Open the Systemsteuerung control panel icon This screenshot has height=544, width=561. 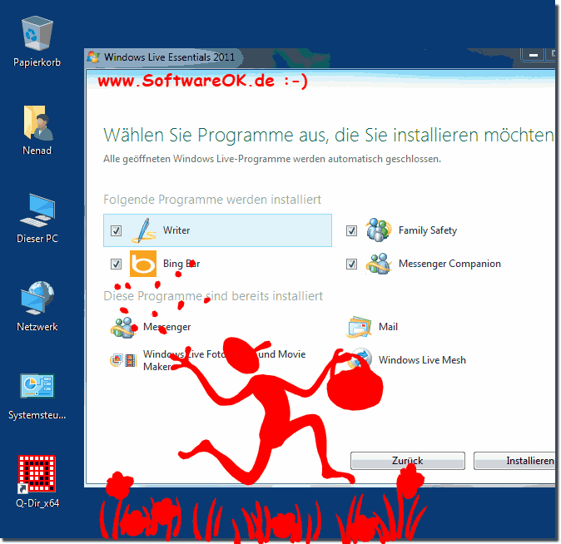tap(37, 386)
